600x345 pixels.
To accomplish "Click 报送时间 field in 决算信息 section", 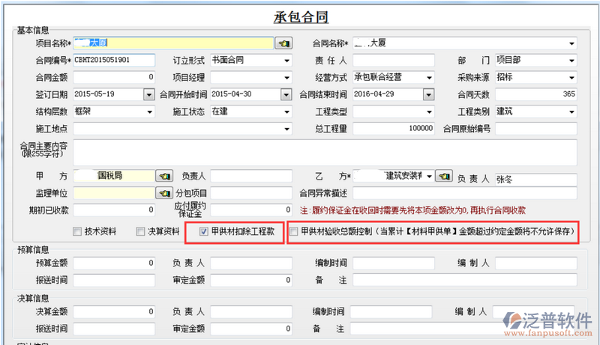I will click(114, 329).
